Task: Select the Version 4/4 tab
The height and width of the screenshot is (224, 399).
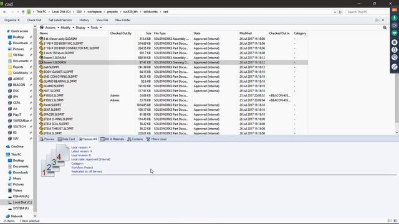Action: [88, 139]
